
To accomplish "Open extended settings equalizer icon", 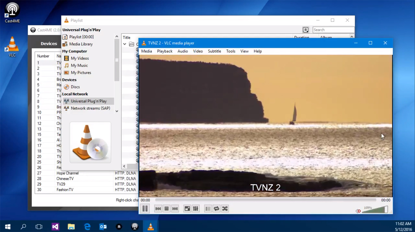I will (196, 208).
